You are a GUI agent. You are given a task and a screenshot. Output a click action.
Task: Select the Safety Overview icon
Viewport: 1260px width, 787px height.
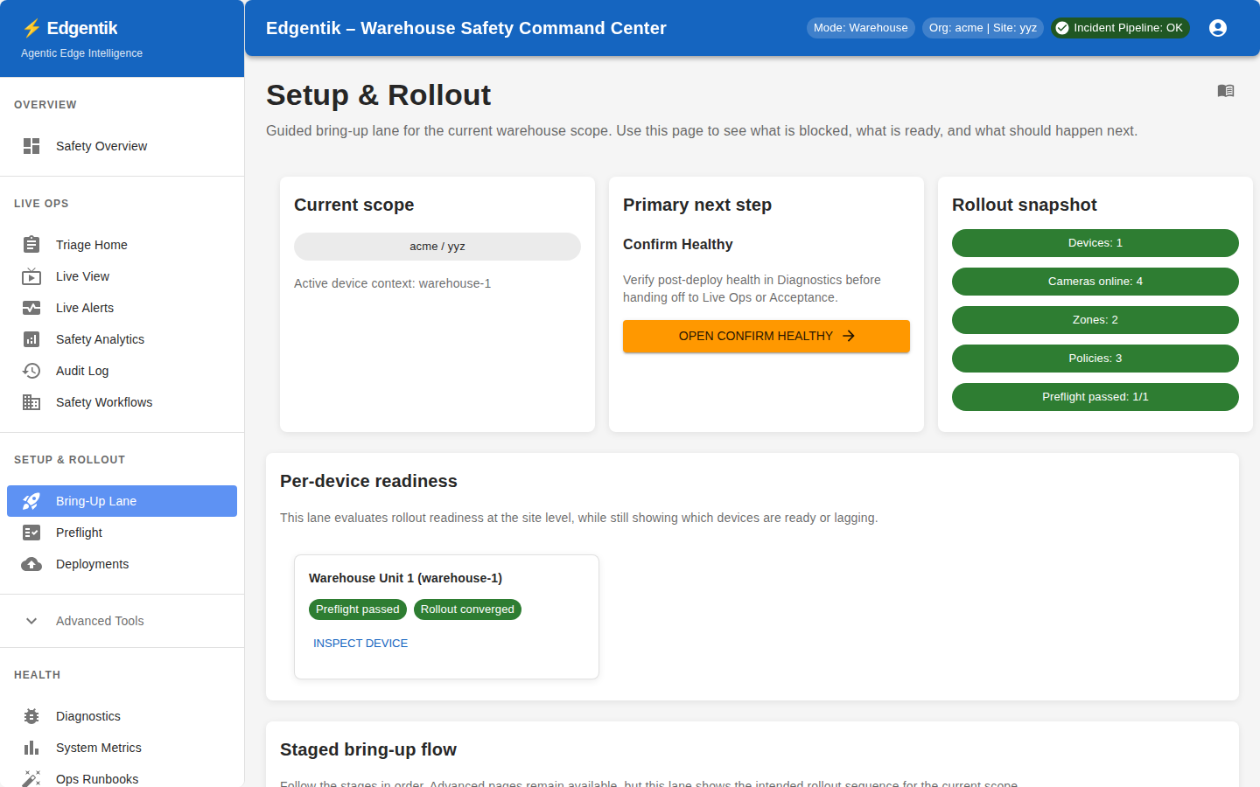(31, 146)
